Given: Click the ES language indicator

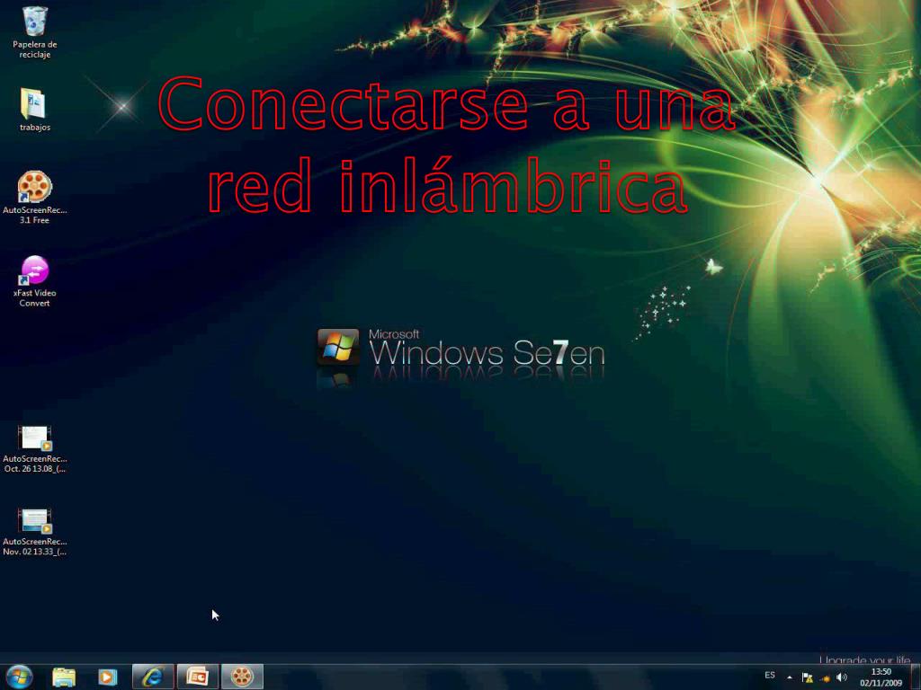Looking at the screenshot, I should pyautogui.click(x=770, y=676).
